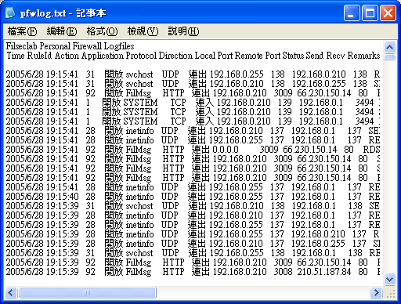The image size is (401, 304).
Task: Click the vertical scrollbar thumb
Action: [389, 57]
